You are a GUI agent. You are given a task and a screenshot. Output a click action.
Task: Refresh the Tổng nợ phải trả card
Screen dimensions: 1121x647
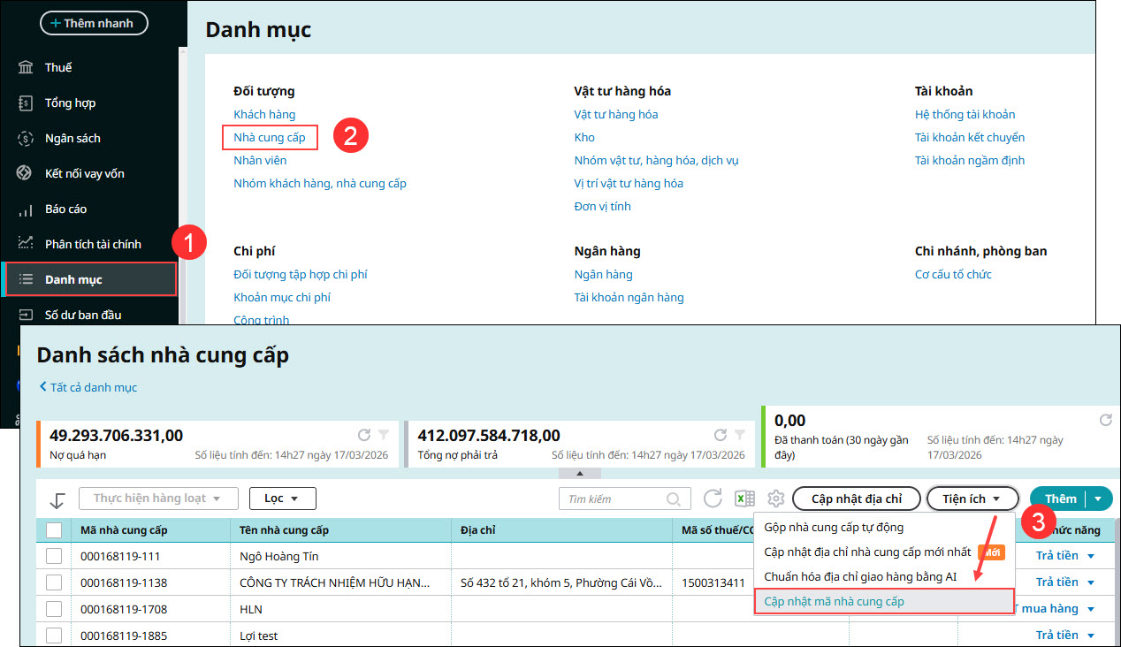721,435
